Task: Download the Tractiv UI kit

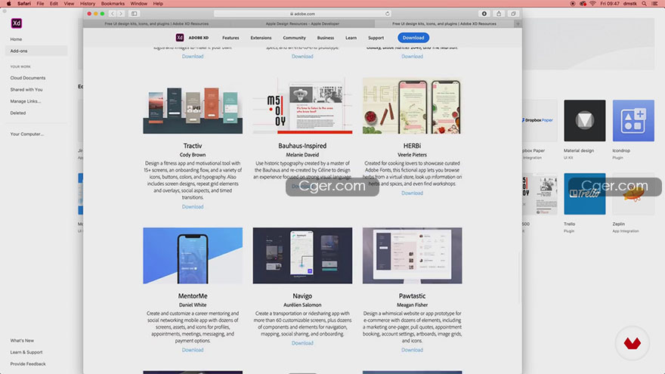Action: tap(193, 206)
